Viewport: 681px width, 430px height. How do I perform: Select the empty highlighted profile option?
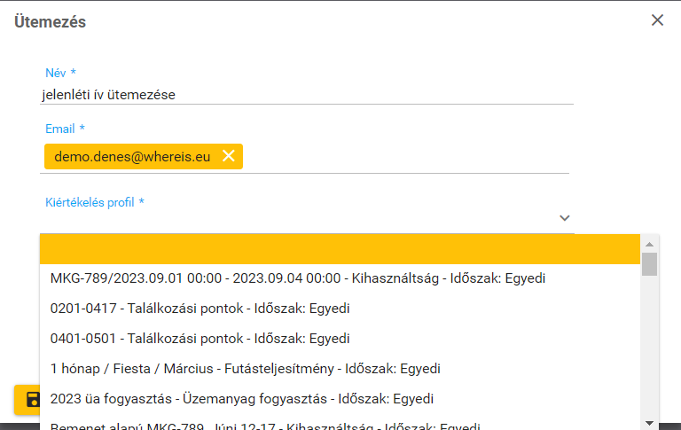click(x=340, y=249)
